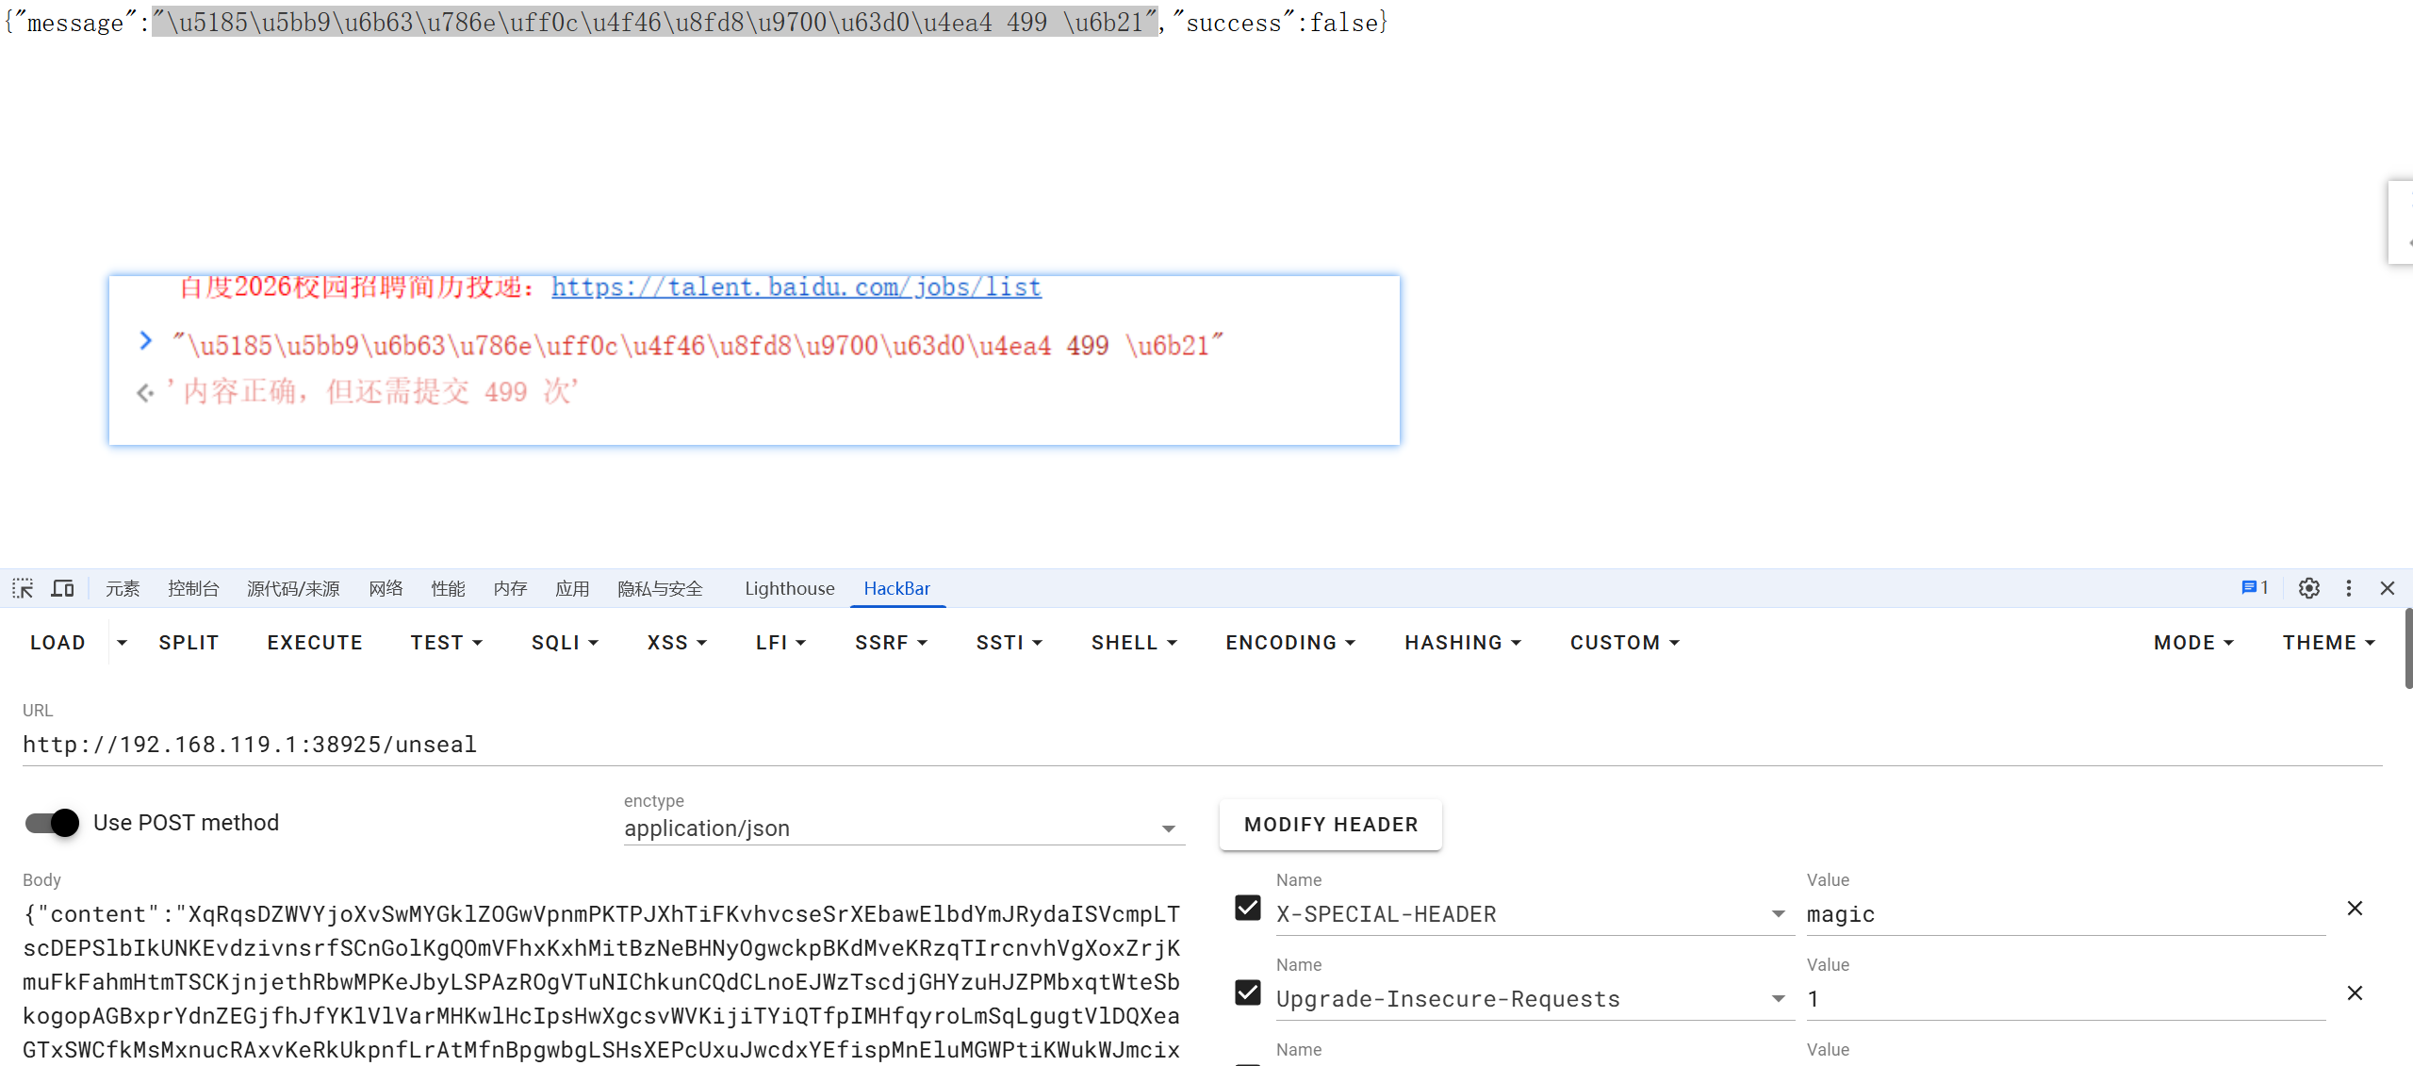Toggle Use POST method switch
Viewport: 2413px width, 1066px height.
(53, 823)
